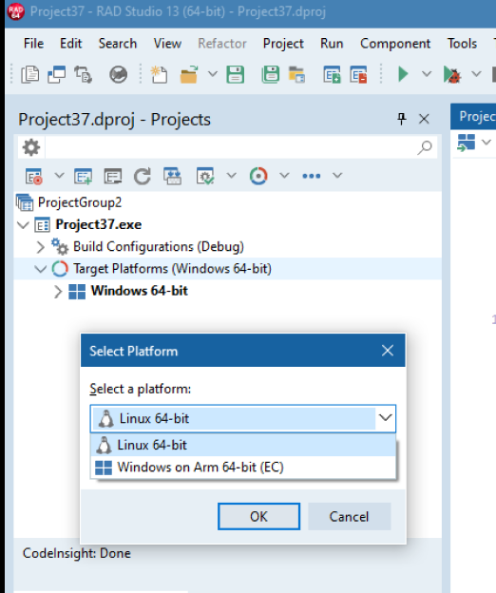Click the Projects toolbar view source icon

pos(113,176)
